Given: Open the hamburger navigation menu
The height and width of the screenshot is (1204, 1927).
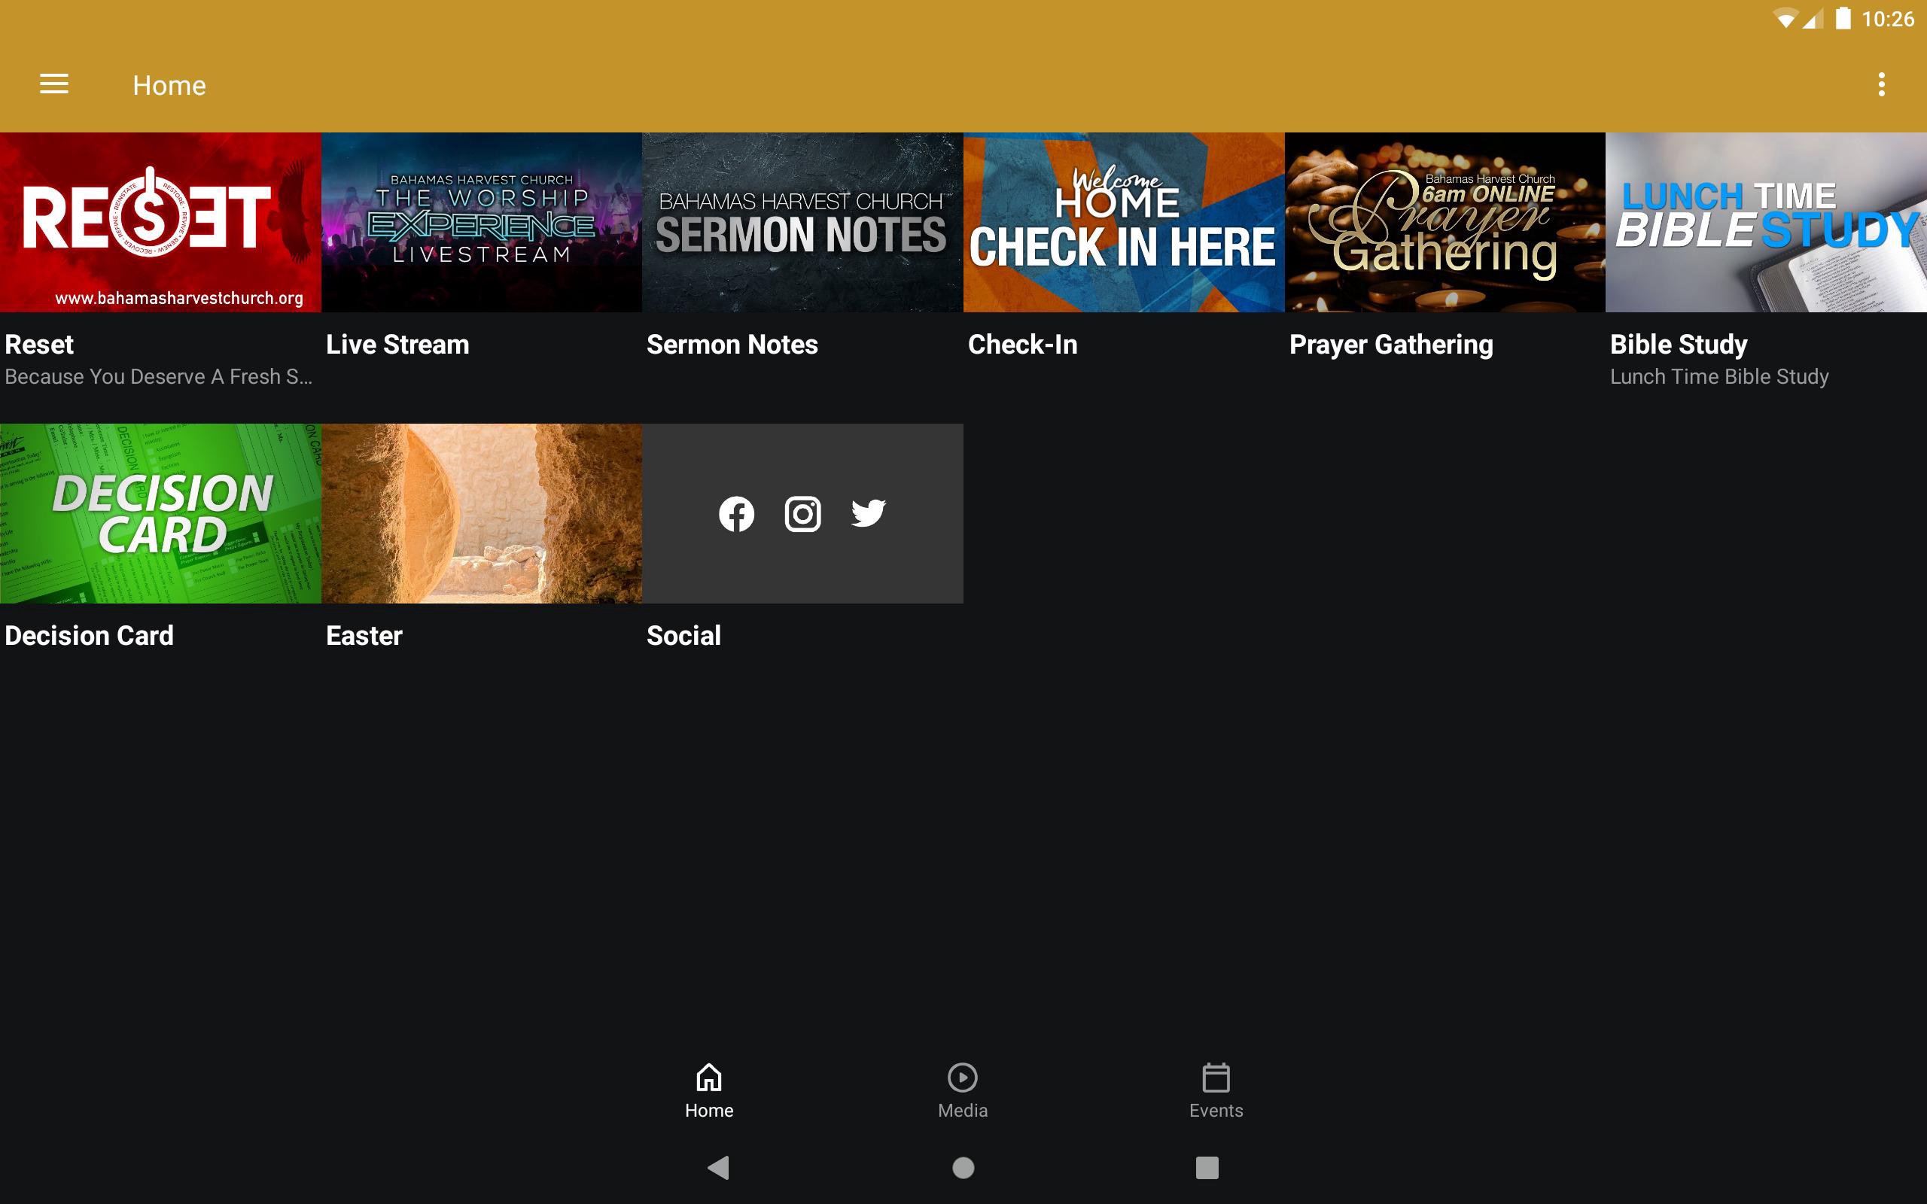Looking at the screenshot, I should [x=54, y=84].
